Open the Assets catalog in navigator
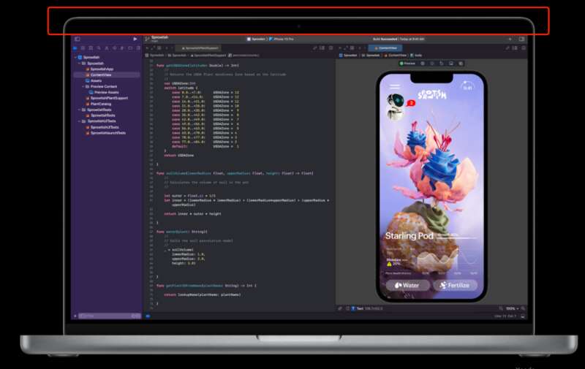585x369 pixels. coord(94,80)
